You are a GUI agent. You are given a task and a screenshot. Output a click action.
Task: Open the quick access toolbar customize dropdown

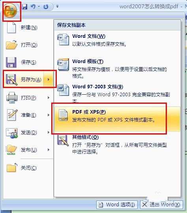(57, 6)
